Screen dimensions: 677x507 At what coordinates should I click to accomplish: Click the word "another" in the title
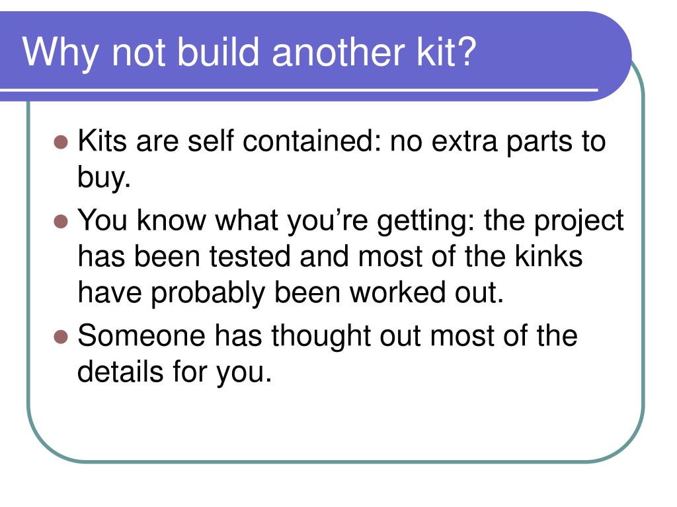[x=338, y=53]
